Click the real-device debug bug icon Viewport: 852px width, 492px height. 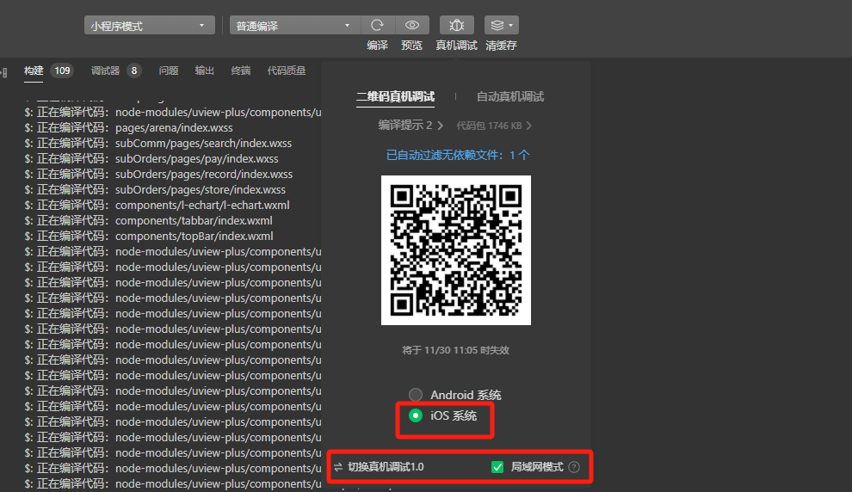[456, 25]
